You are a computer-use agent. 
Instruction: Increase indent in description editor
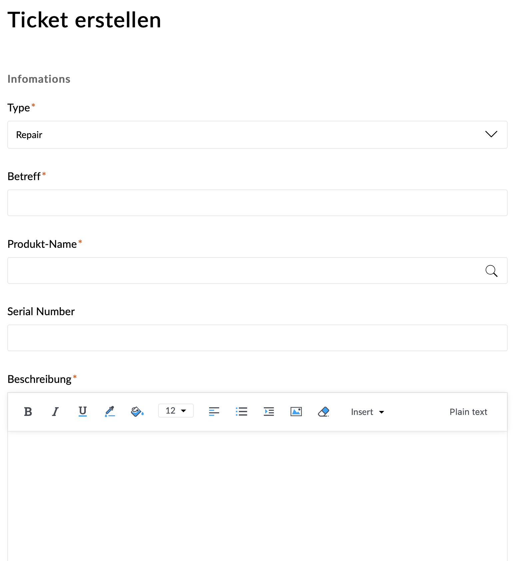[x=269, y=412]
